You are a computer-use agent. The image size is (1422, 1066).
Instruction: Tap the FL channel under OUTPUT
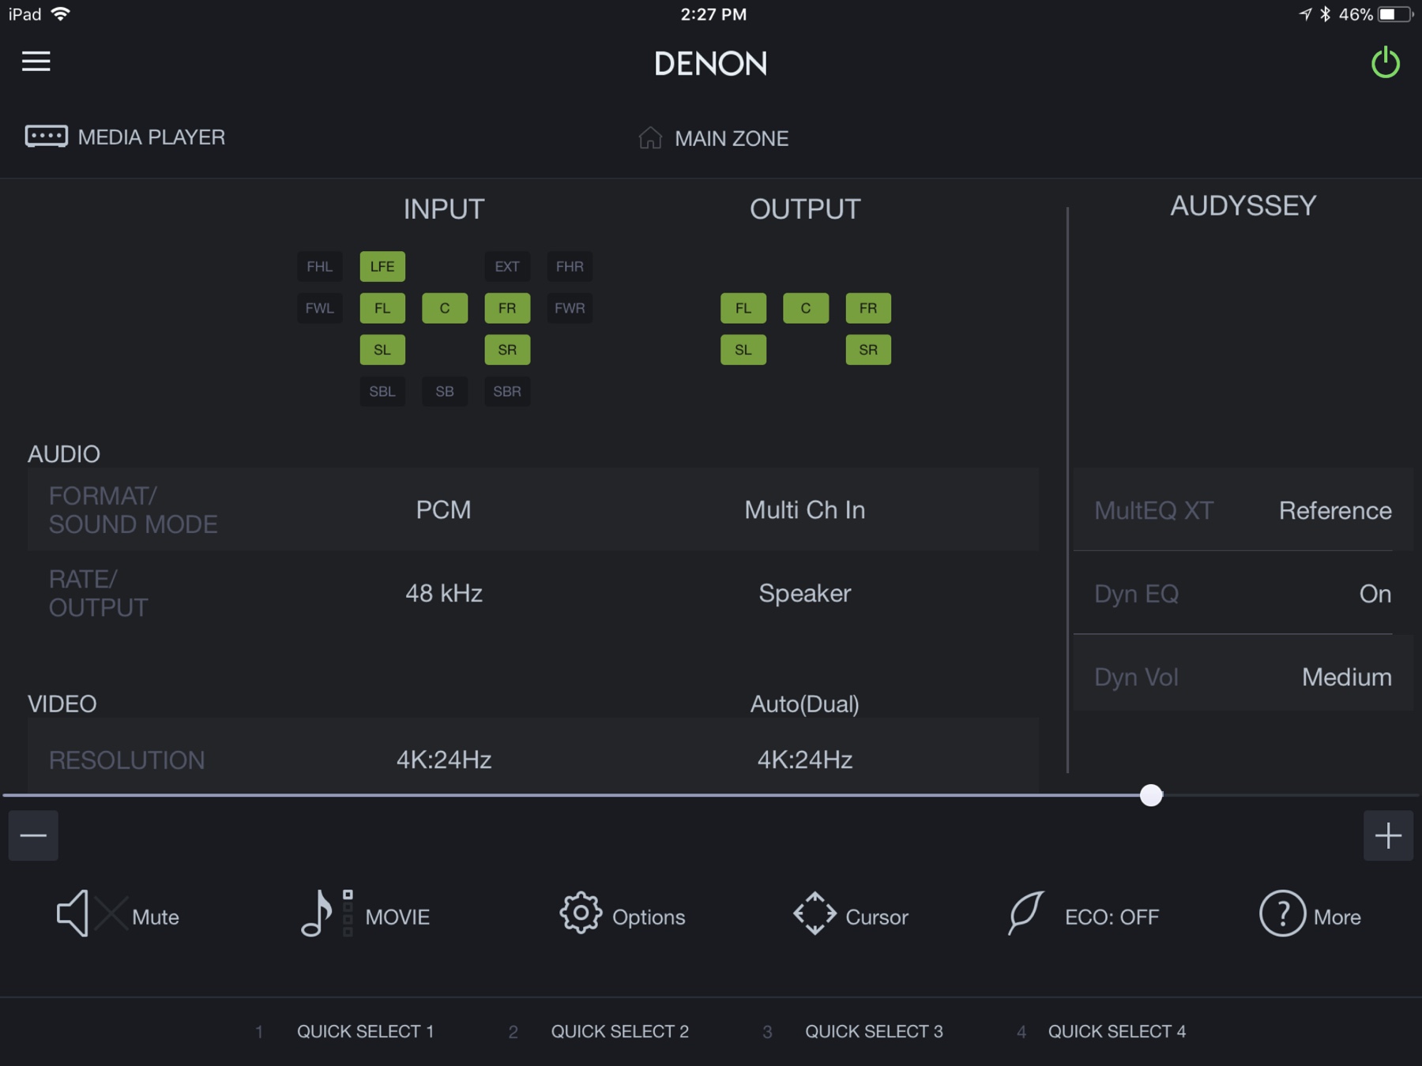tap(743, 308)
